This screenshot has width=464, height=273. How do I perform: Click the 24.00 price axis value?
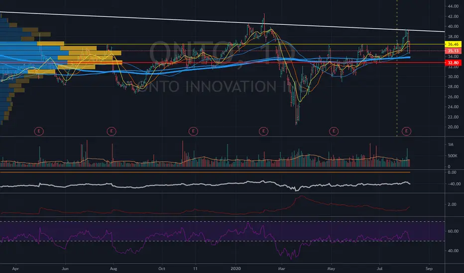[453, 107]
